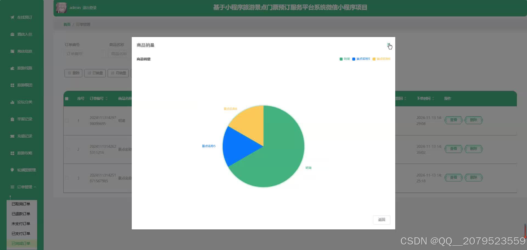Focus the 订单编号 search input field
527x250 pixels.
(x=84, y=54)
